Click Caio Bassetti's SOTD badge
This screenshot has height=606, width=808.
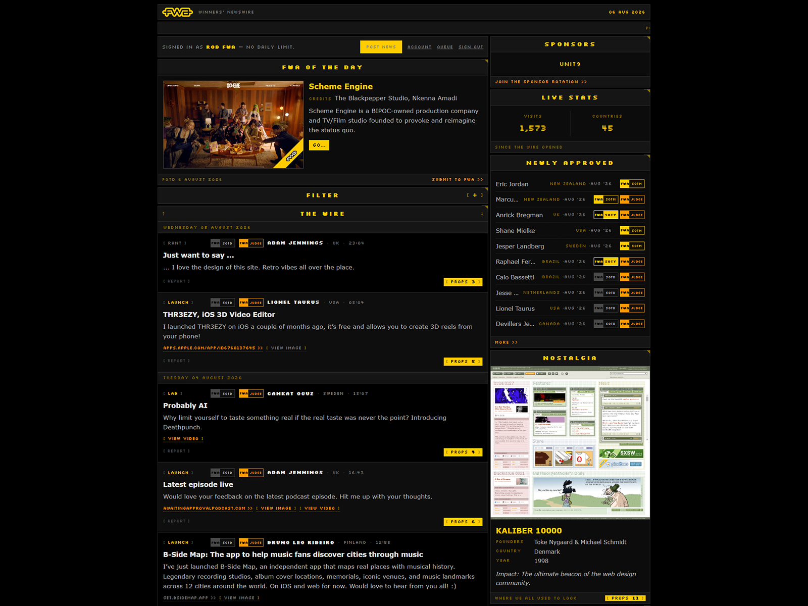(606, 277)
